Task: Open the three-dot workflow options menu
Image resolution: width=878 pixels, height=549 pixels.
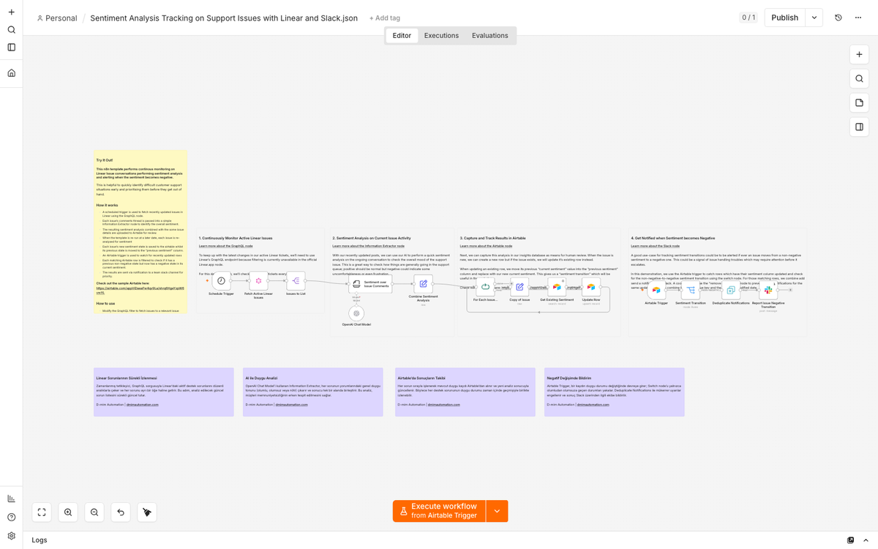Action: click(858, 18)
